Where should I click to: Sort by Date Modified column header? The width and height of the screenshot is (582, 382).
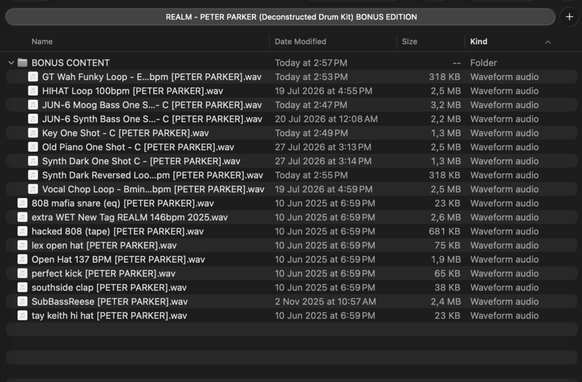301,42
